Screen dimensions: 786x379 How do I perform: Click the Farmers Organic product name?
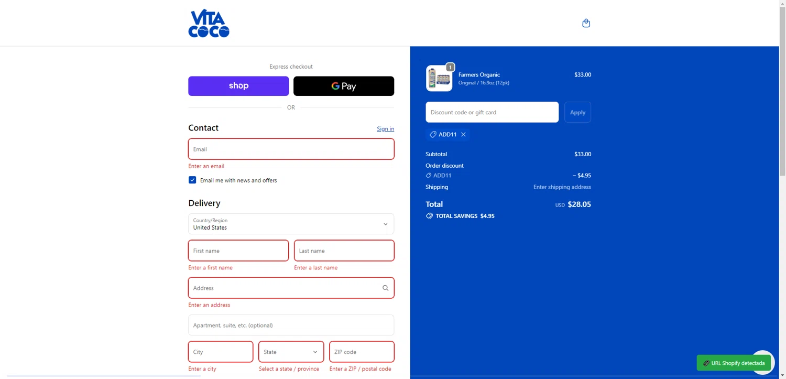(479, 74)
